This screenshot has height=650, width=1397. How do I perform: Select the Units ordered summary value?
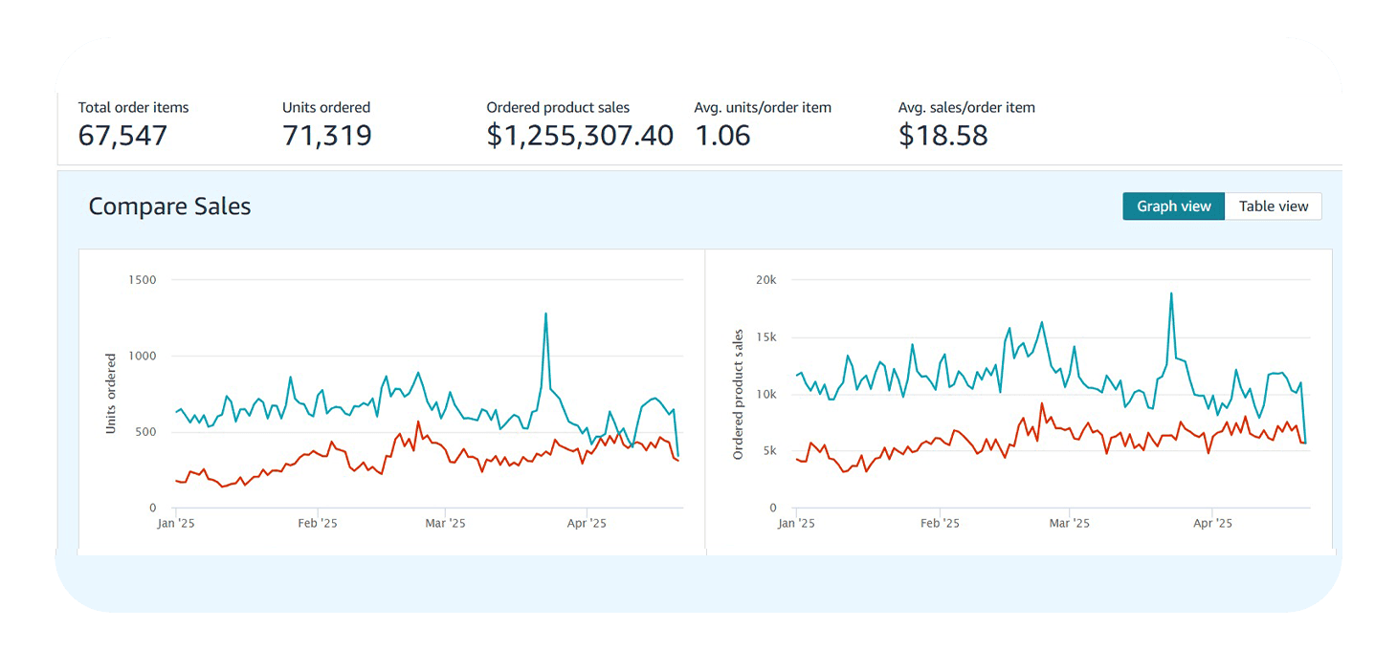click(x=326, y=135)
